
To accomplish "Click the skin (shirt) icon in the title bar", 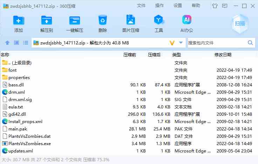I will (x=215, y=6).
